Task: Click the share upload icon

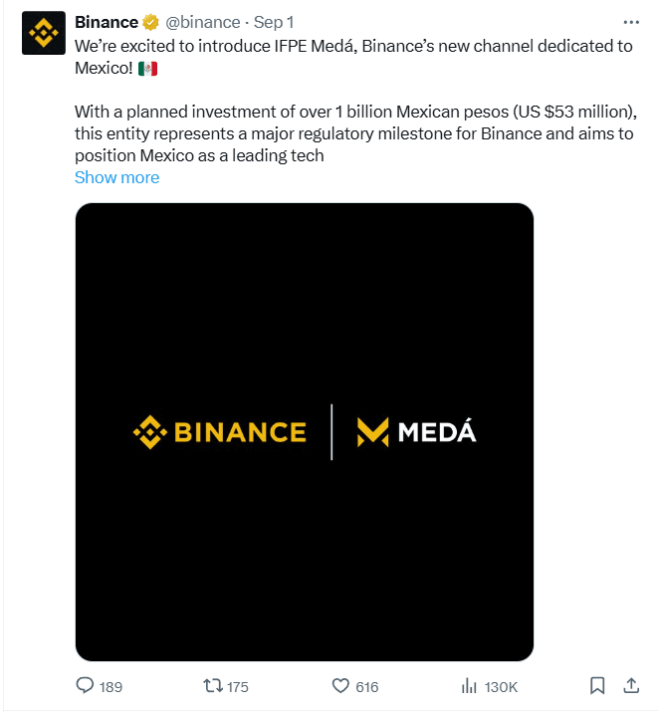Action: 630,685
